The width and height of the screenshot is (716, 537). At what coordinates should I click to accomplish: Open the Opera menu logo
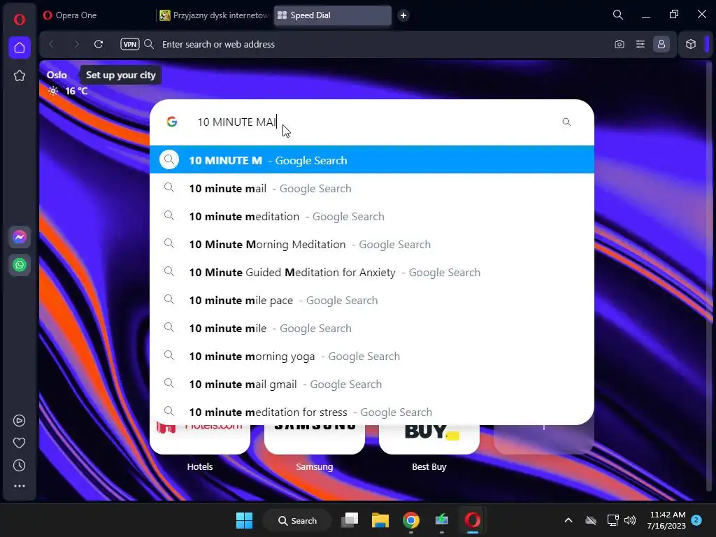19,19
